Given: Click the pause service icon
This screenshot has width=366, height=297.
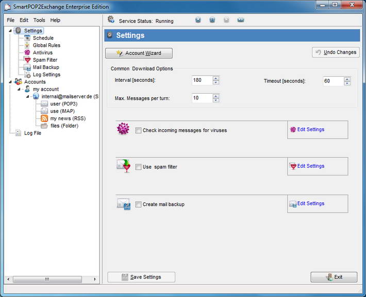Looking at the screenshot, I should point(212,20).
